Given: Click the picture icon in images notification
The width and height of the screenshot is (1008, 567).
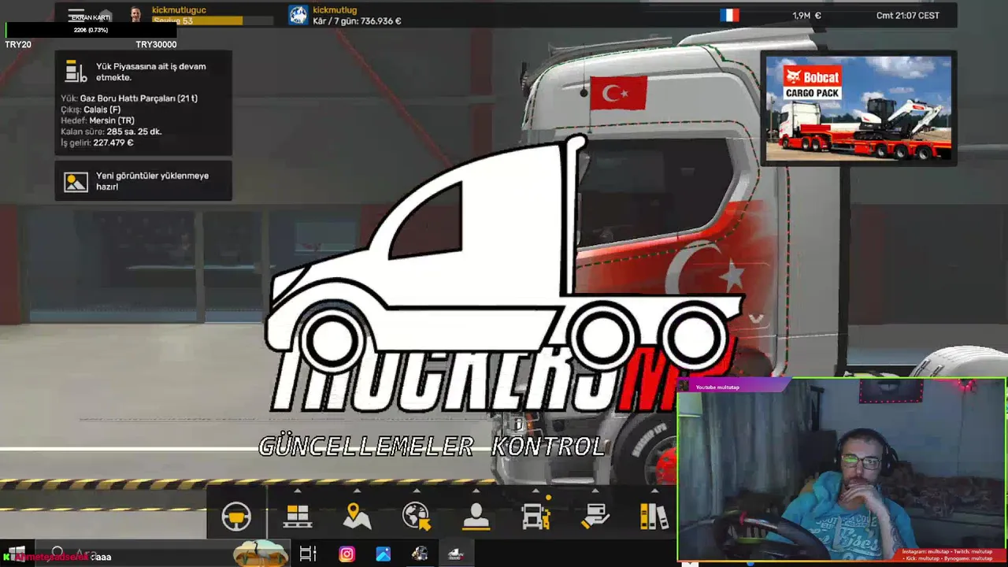Looking at the screenshot, I should [x=76, y=182].
